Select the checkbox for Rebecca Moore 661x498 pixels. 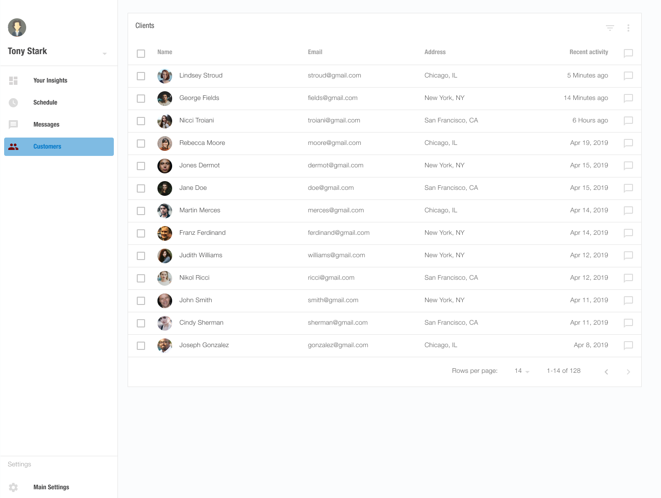[141, 144]
